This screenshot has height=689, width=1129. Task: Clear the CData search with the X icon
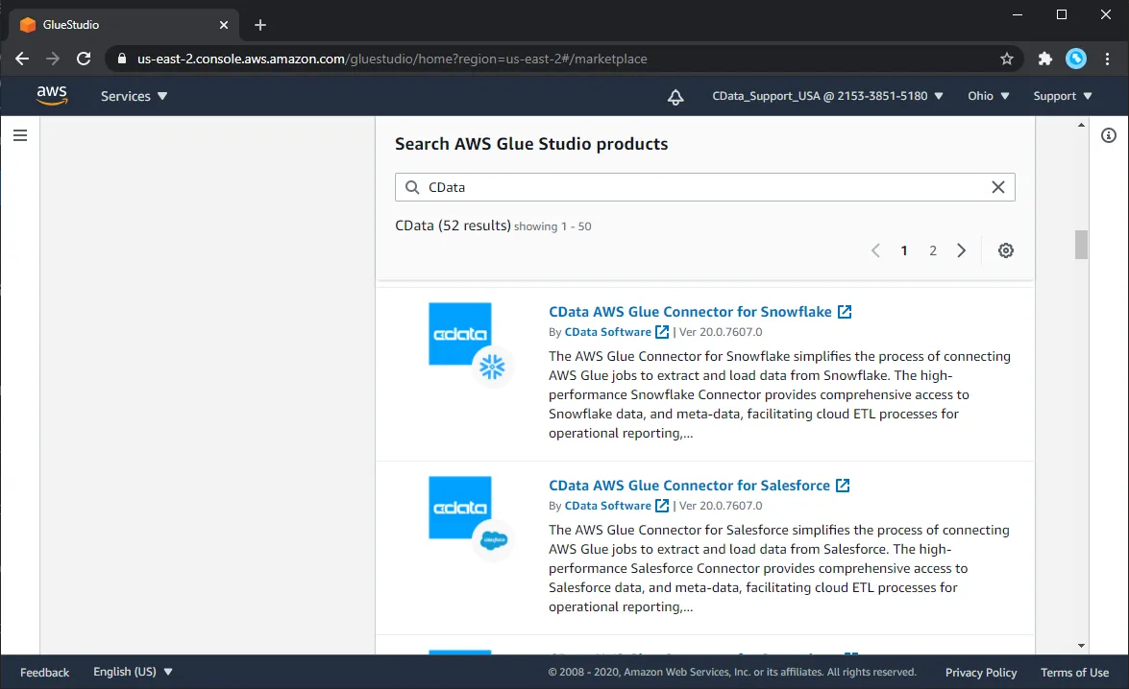[997, 187]
